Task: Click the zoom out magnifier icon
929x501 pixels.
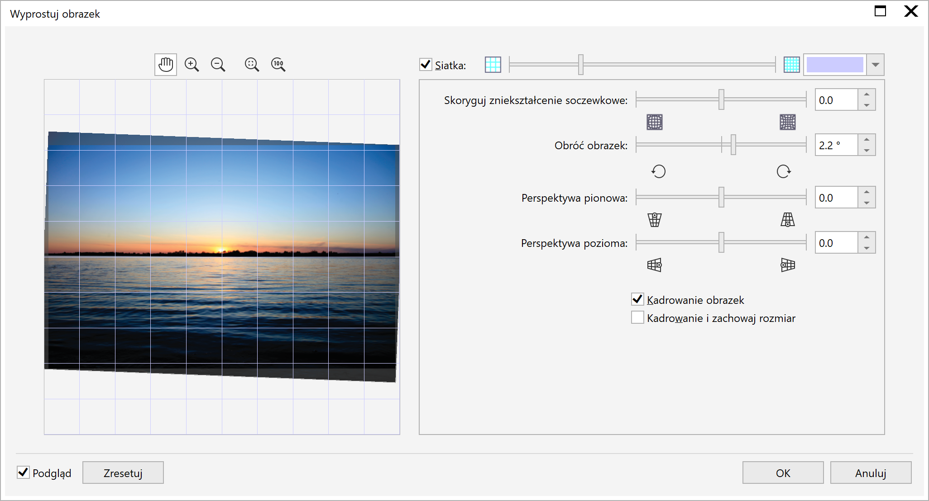Action: pyautogui.click(x=218, y=65)
